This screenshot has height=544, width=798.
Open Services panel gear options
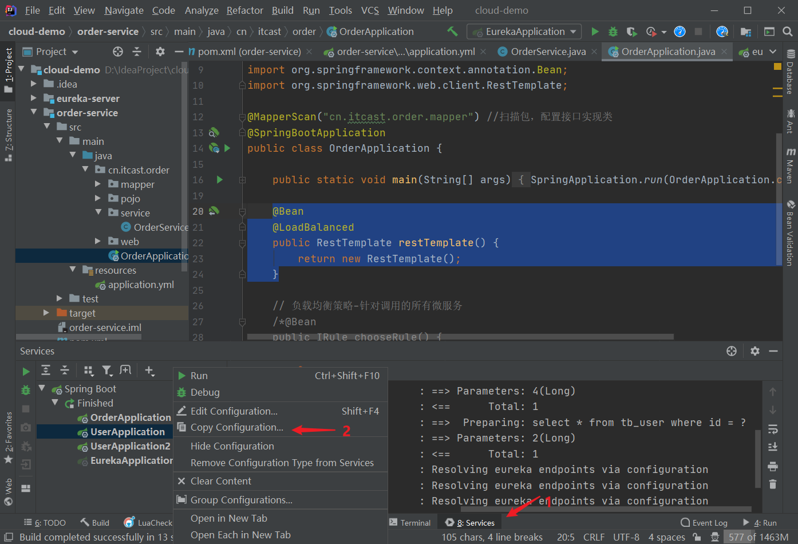(755, 351)
